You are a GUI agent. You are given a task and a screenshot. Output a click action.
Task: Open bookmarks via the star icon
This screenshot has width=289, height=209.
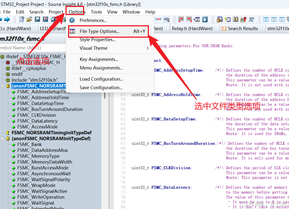[x=205, y=19]
